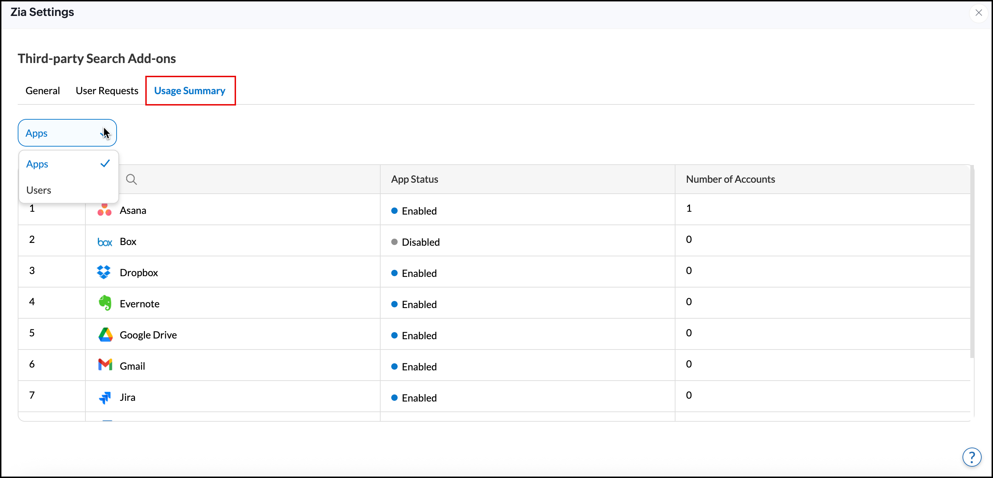993x478 pixels.
Task: Click the Google Drive icon
Action: [x=105, y=335]
